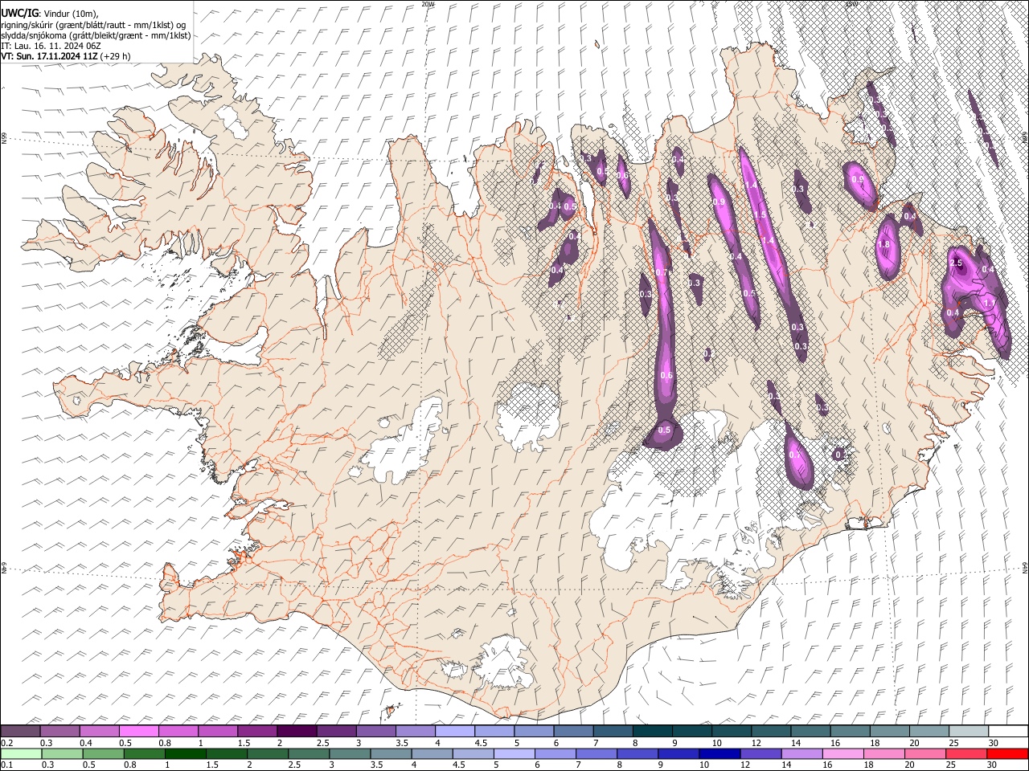Click the '0.1' label in the legend
Screen dimensions: 1029x771
coord(6,765)
